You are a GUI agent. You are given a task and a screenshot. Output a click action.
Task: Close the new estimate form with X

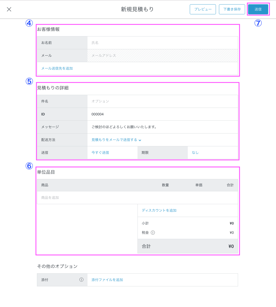pyautogui.click(x=9, y=9)
